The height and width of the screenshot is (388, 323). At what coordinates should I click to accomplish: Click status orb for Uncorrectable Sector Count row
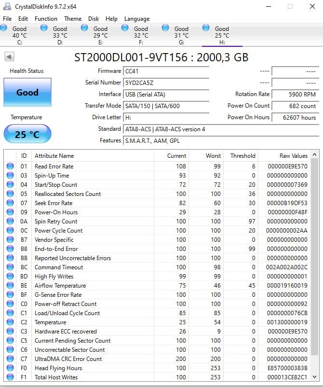click(10, 349)
